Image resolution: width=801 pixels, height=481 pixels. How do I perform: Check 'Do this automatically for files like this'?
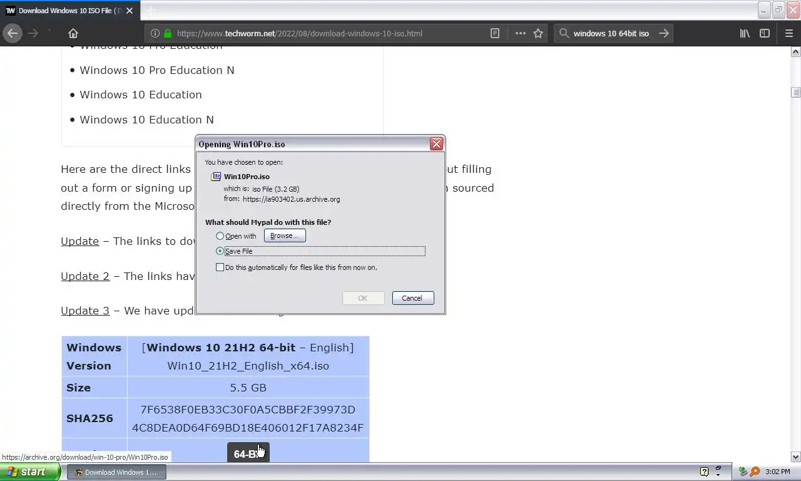pos(220,267)
